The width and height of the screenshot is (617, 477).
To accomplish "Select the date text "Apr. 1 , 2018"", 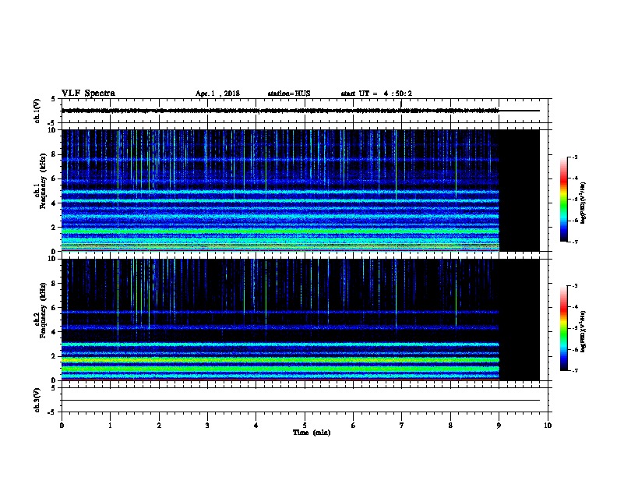I will pyautogui.click(x=217, y=94).
